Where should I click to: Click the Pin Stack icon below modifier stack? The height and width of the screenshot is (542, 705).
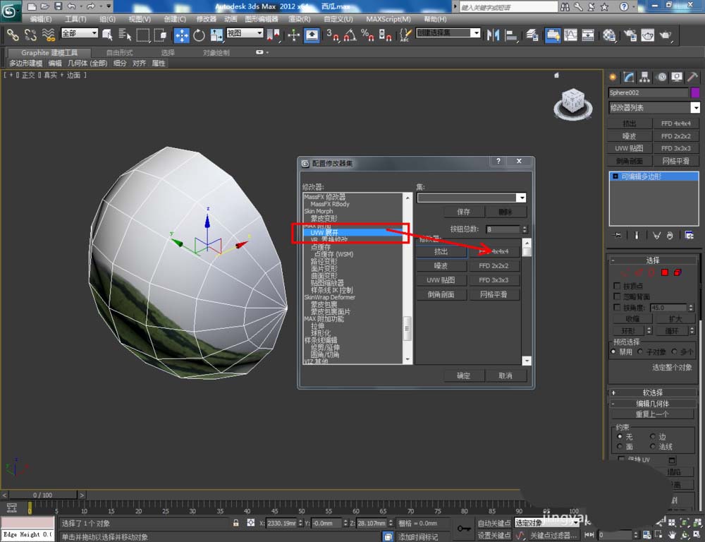click(x=618, y=235)
